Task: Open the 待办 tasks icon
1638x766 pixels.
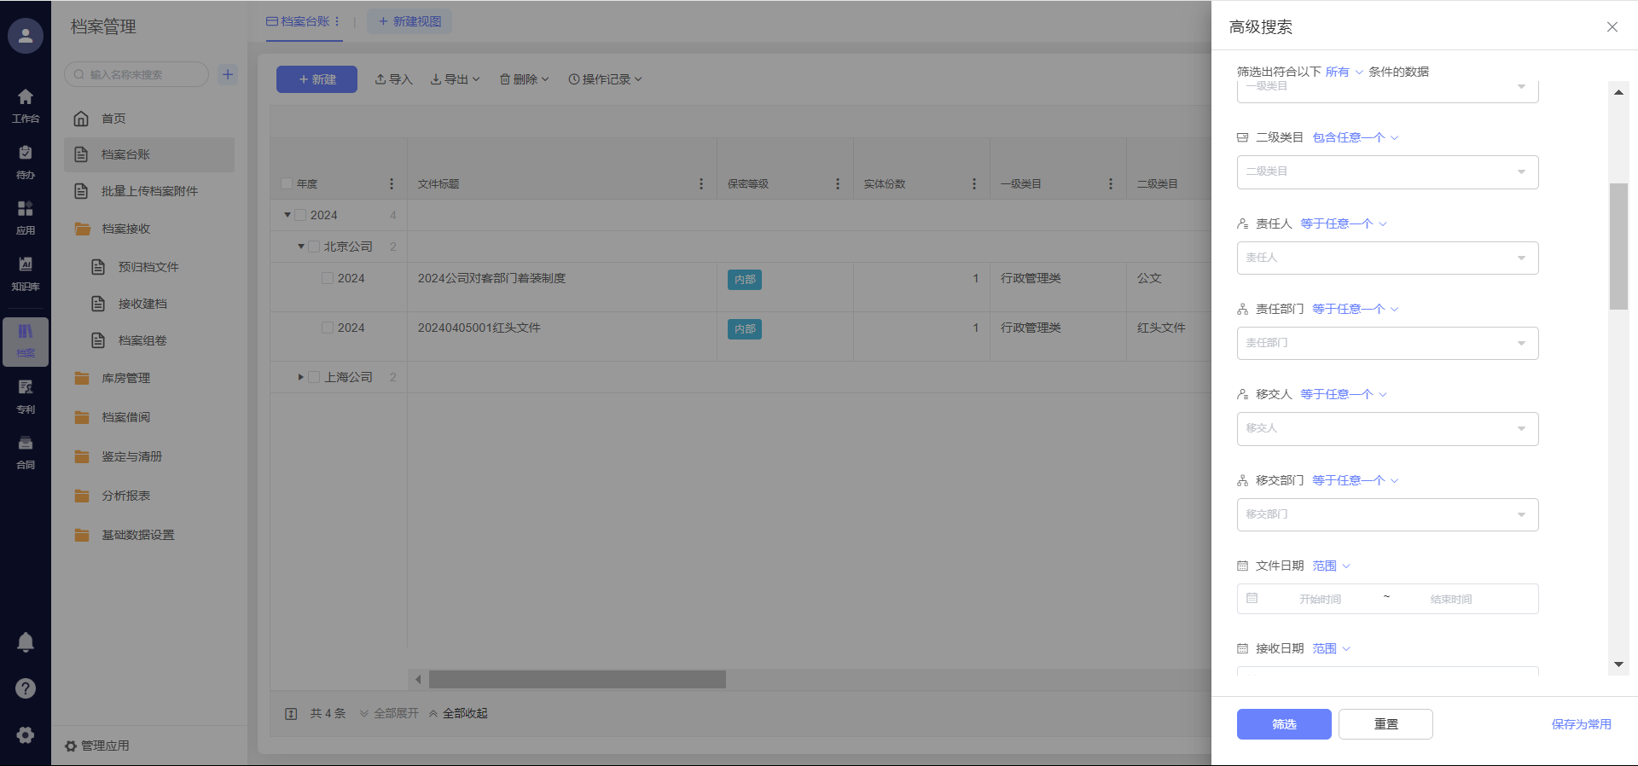Action: point(26,161)
